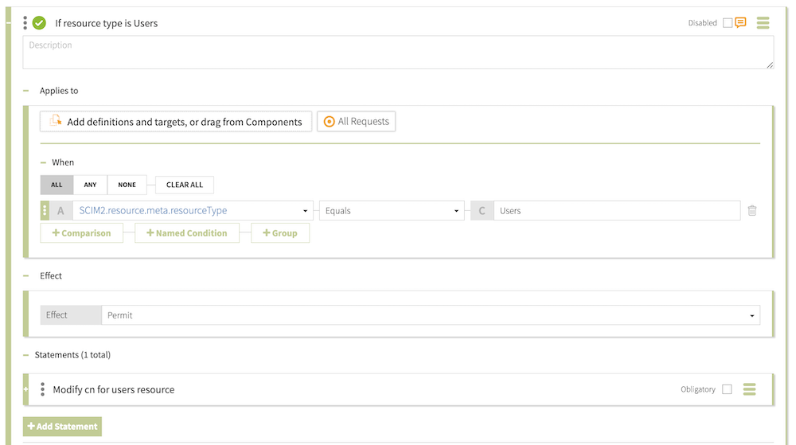Select the NONE condition mode
This screenshot has width=796, height=445.
point(127,185)
